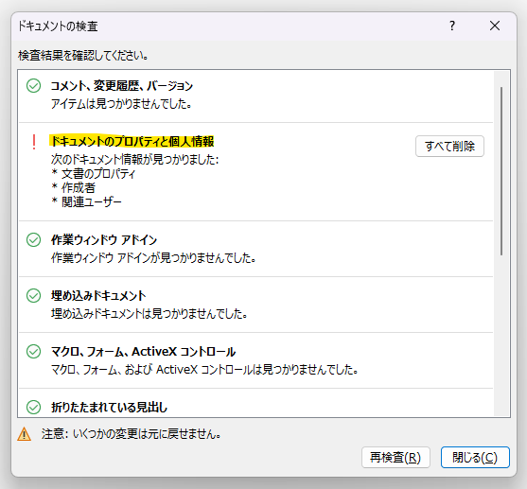Click green check icon beside 折りたたまれている見出し
The height and width of the screenshot is (489, 527).
(x=34, y=407)
